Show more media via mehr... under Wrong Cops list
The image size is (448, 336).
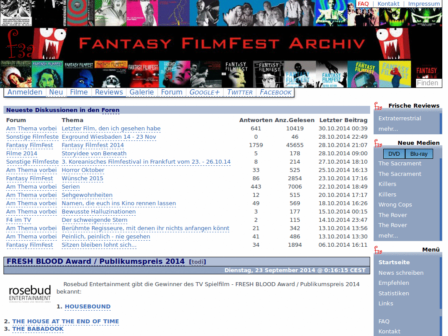click(388, 235)
